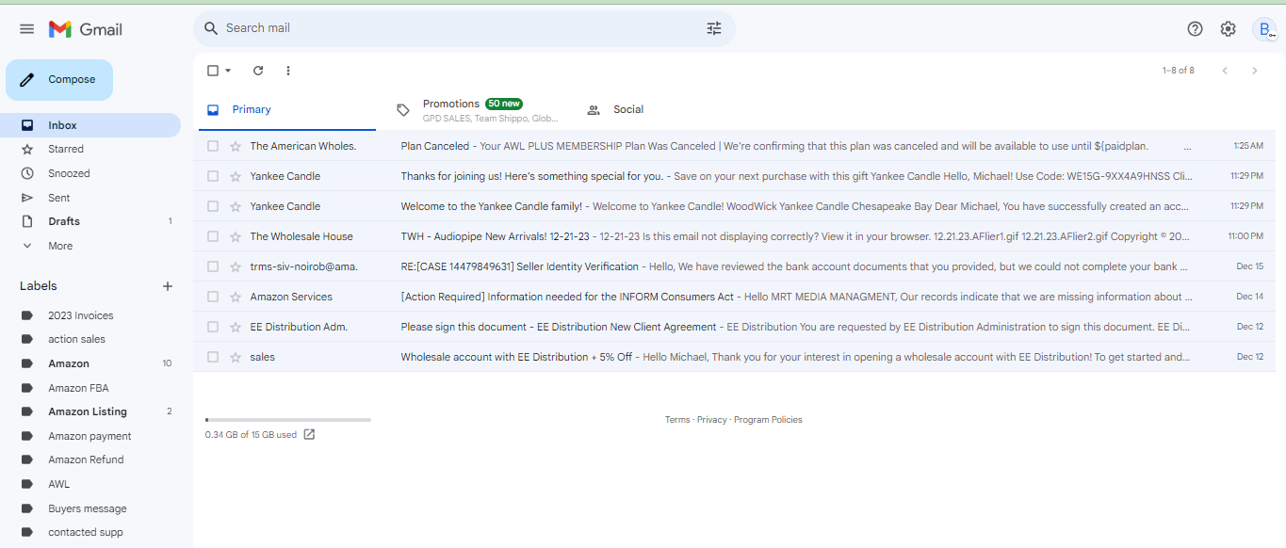Open the More three-dot toolbar menu
This screenshot has height=548, width=1286.
tap(288, 71)
